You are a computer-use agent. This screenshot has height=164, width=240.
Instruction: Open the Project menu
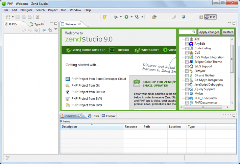click(x=53, y=10)
